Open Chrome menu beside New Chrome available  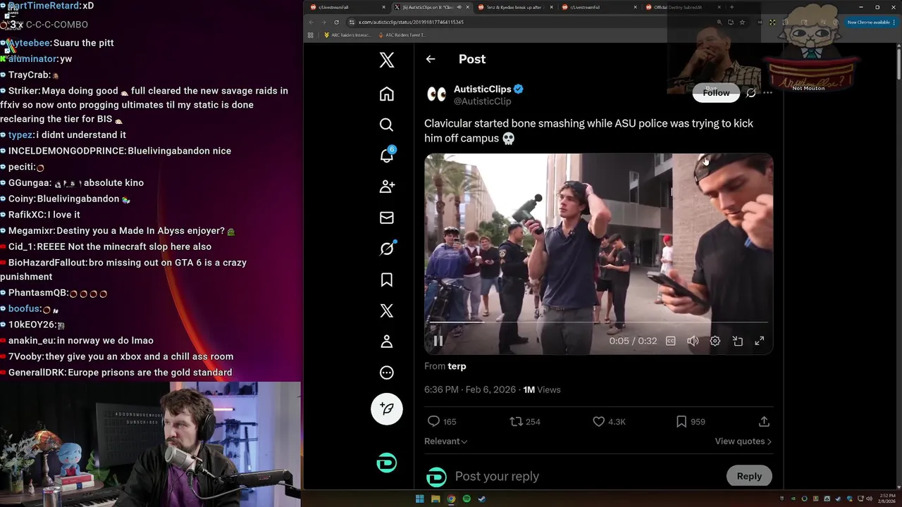click(895, 22)
